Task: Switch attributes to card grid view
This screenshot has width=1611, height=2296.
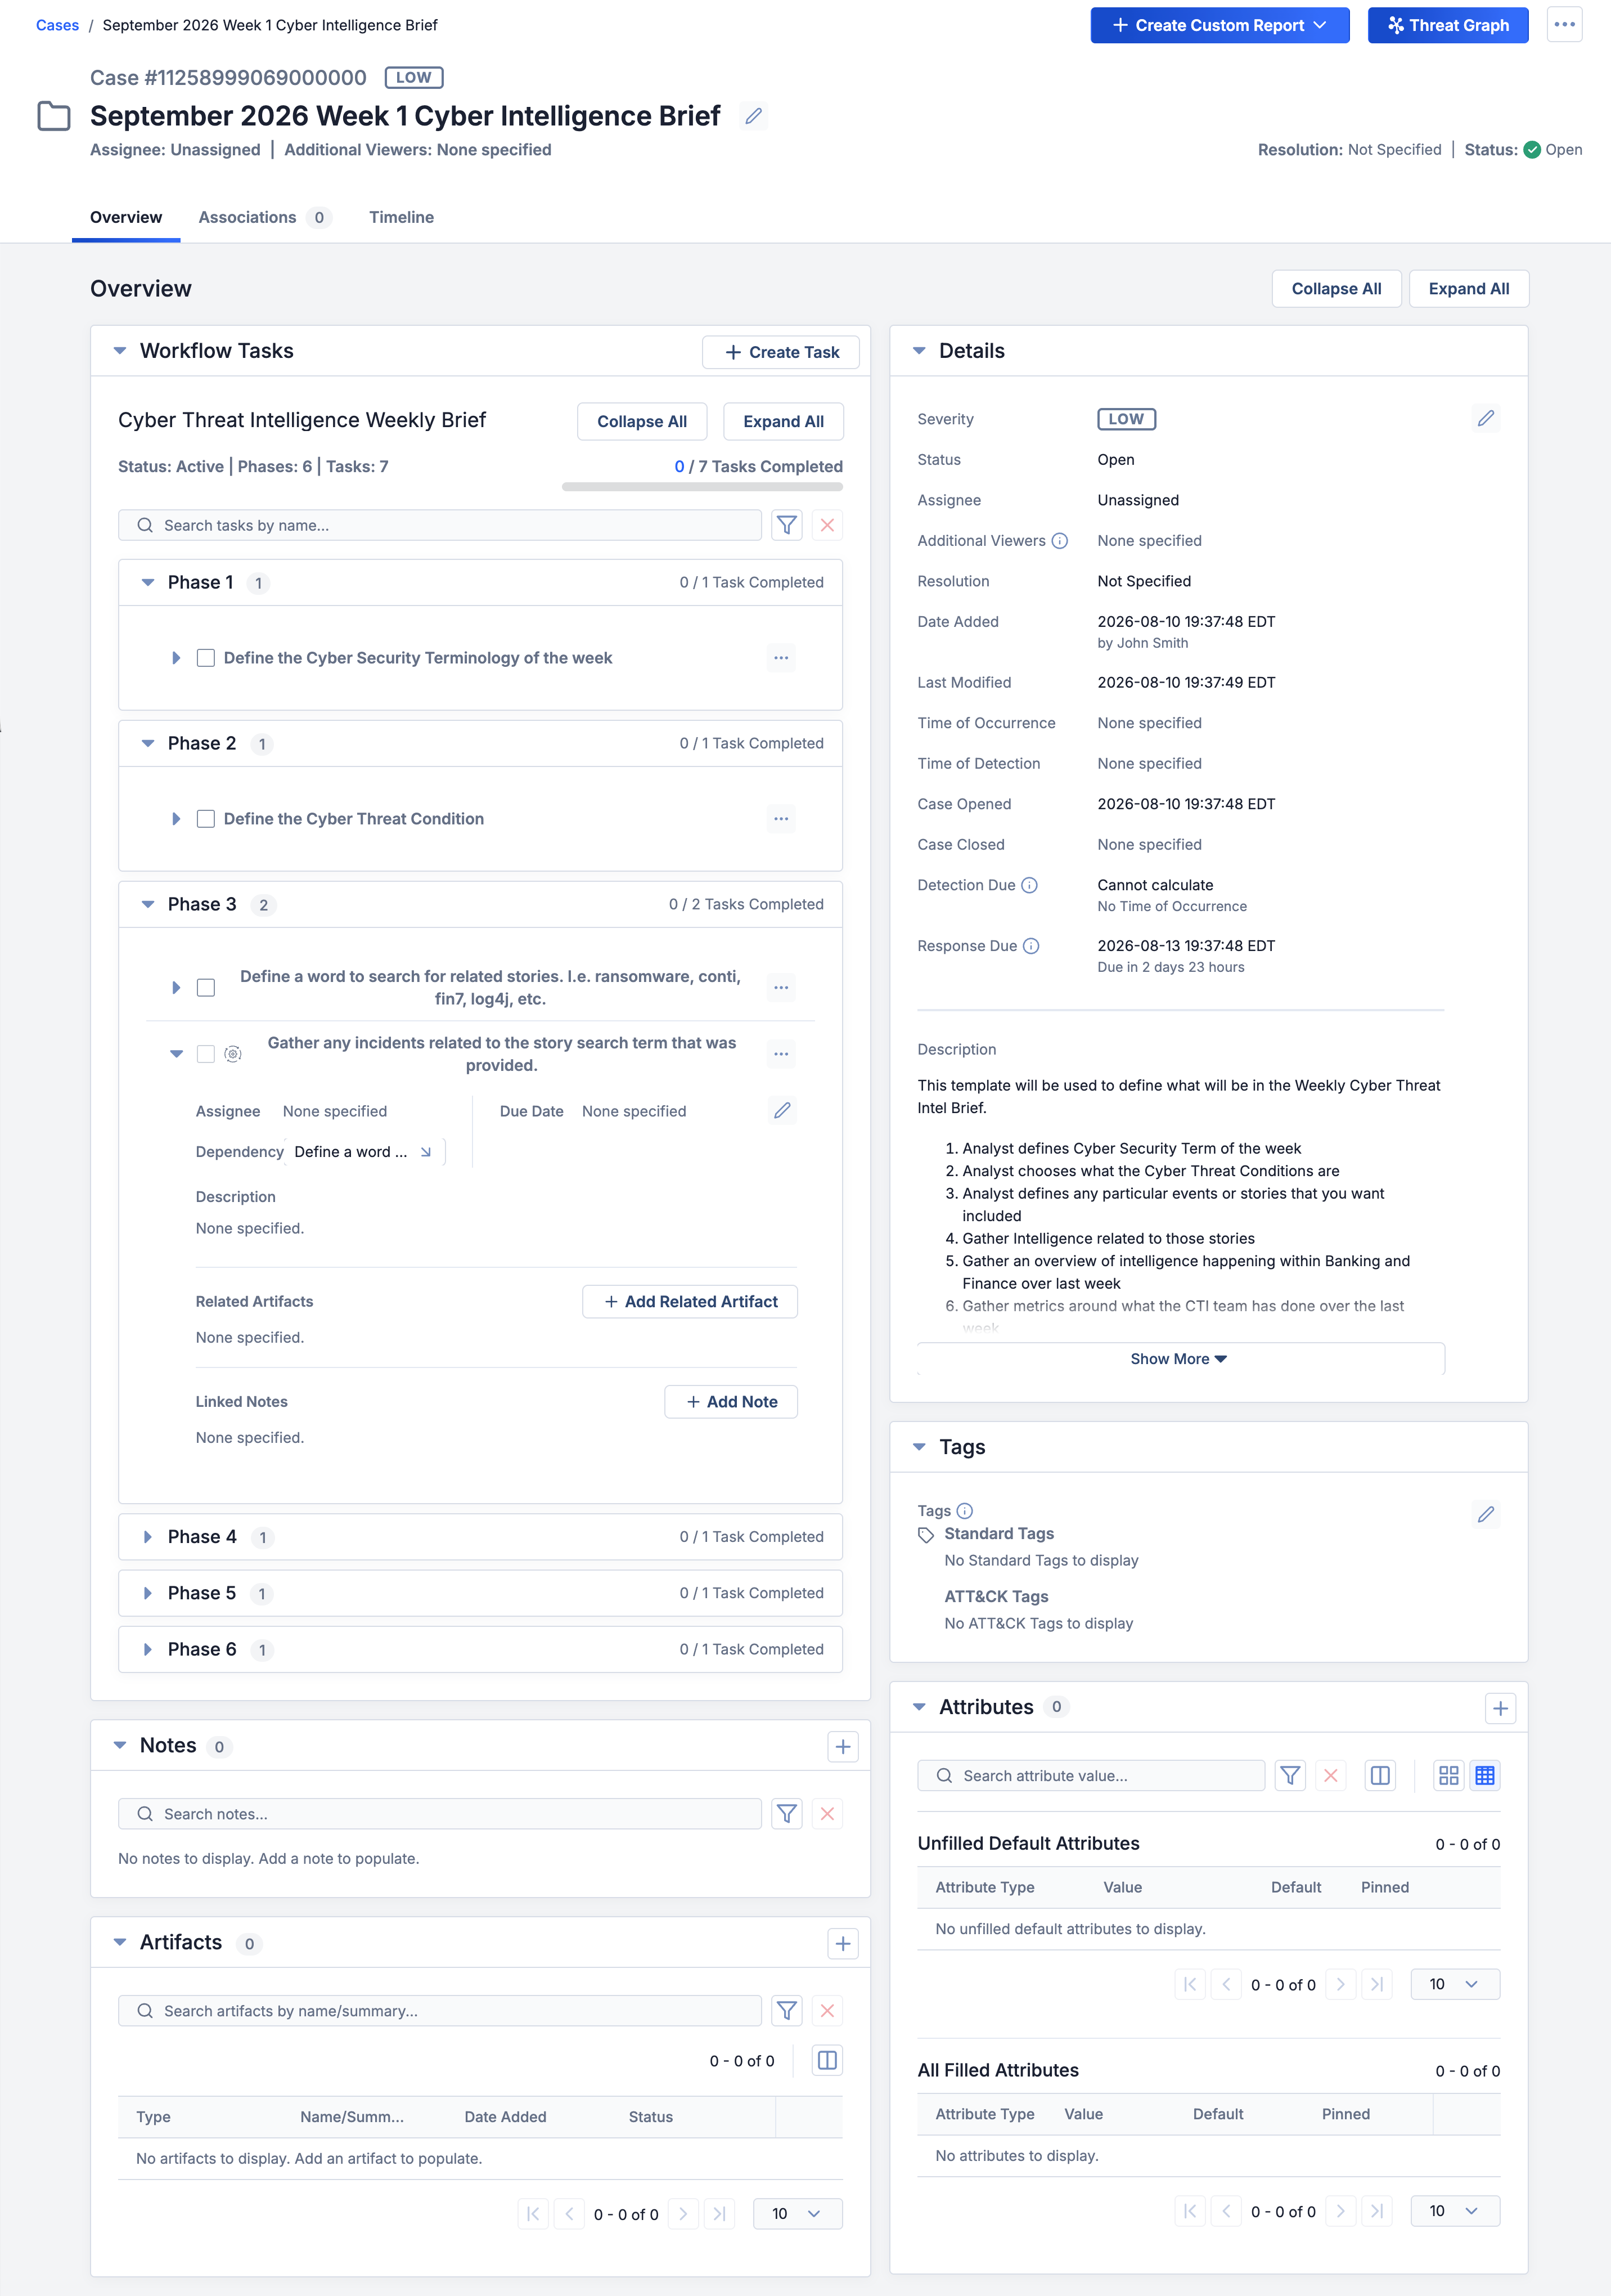Action: pyautogui.click(x=1449, y=1776)
